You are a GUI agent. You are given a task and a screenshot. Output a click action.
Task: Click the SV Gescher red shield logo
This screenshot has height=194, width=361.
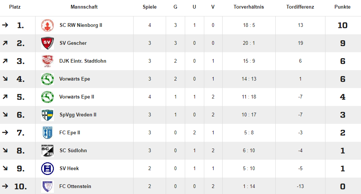pyautogui.click(x=48, y=43)
